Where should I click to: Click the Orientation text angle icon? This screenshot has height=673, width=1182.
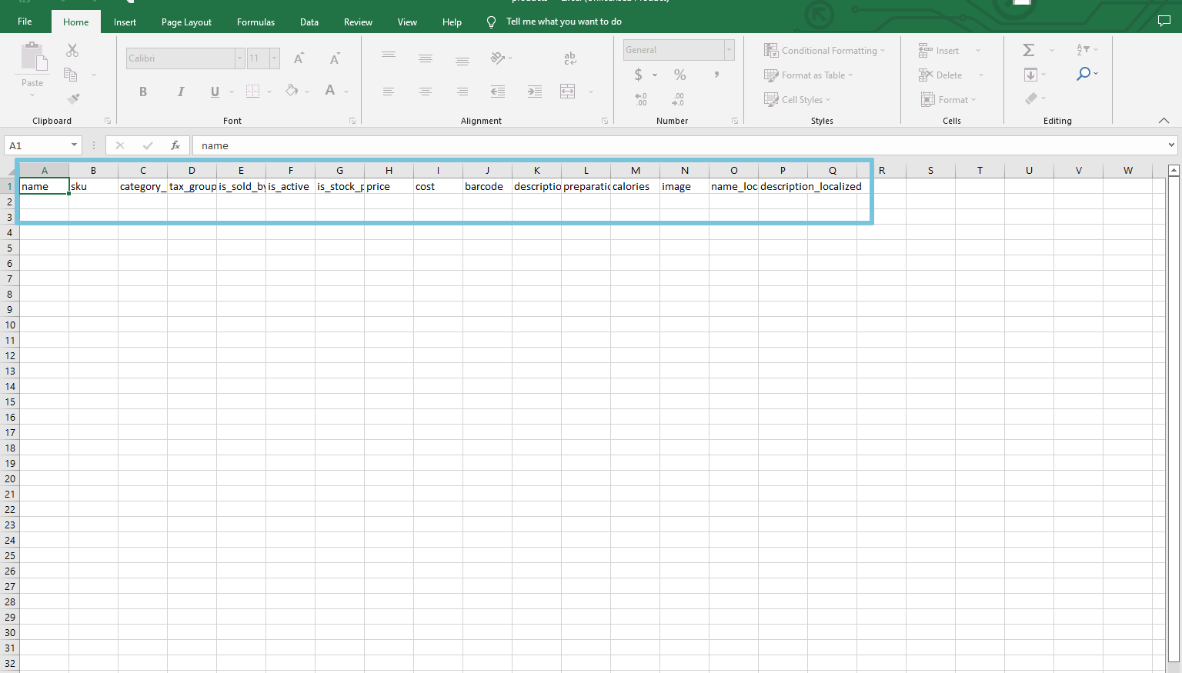point(498,58)
